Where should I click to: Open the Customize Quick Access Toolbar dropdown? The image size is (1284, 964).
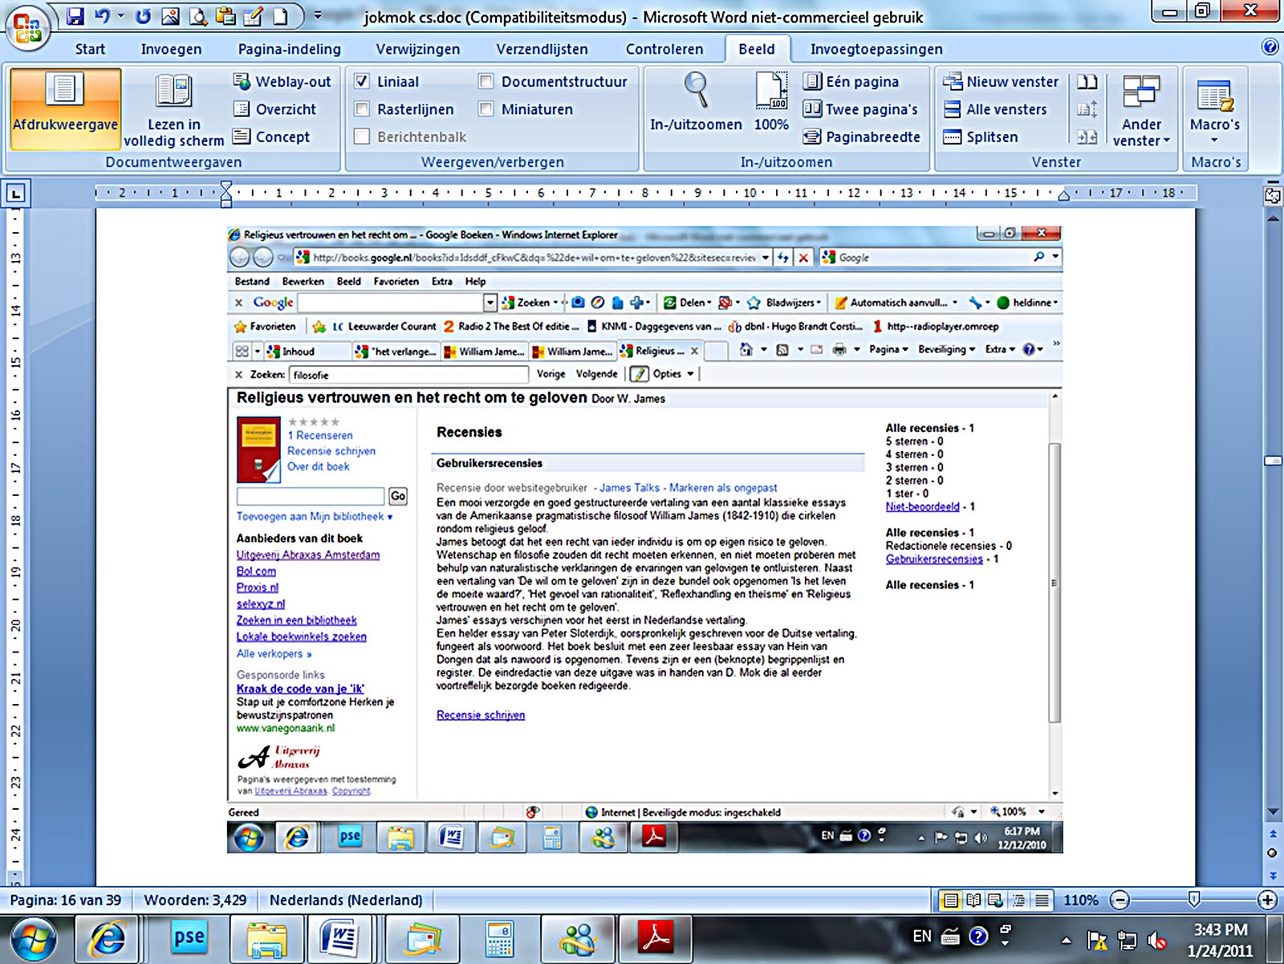[x=318, y=16]
